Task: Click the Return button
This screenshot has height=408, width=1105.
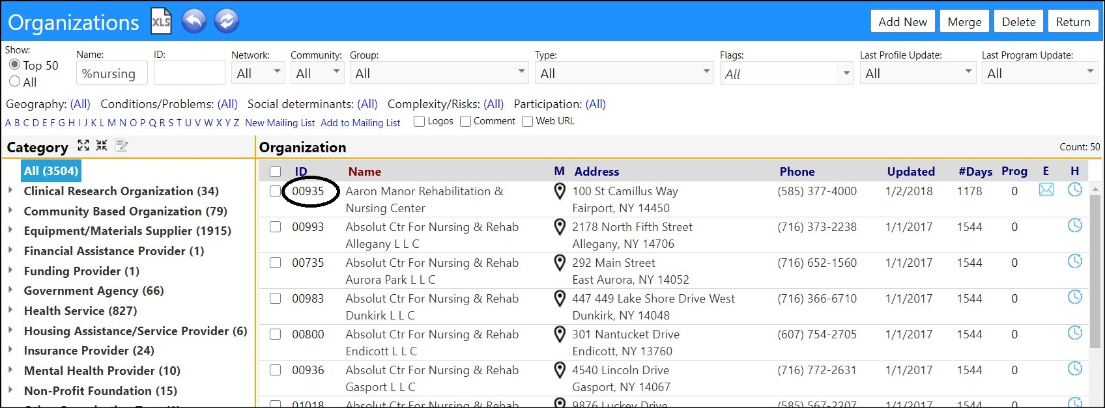Action: pos(1073,21)
